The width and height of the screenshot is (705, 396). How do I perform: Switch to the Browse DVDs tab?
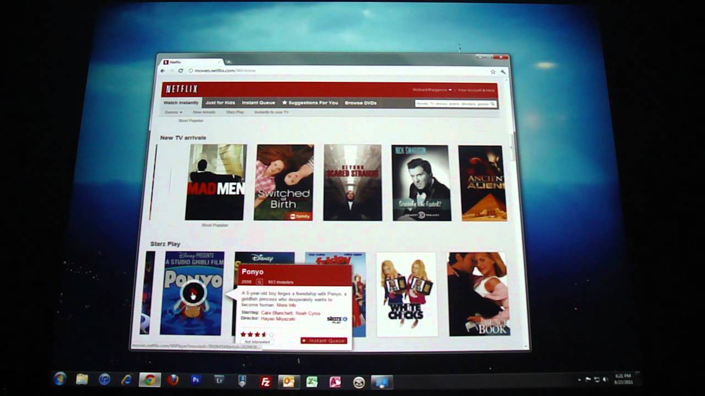361,103
